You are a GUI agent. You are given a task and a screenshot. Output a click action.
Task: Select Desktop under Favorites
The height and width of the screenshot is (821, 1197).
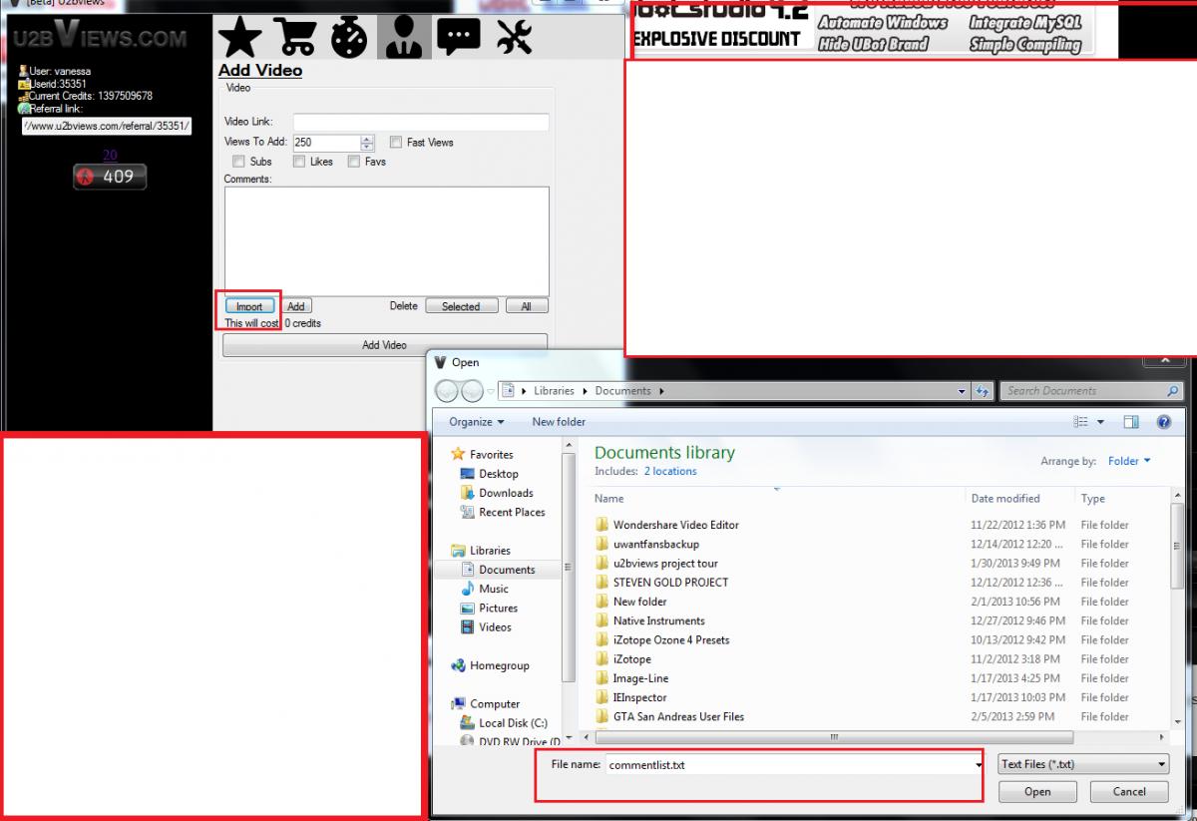(x=490, y=474)
